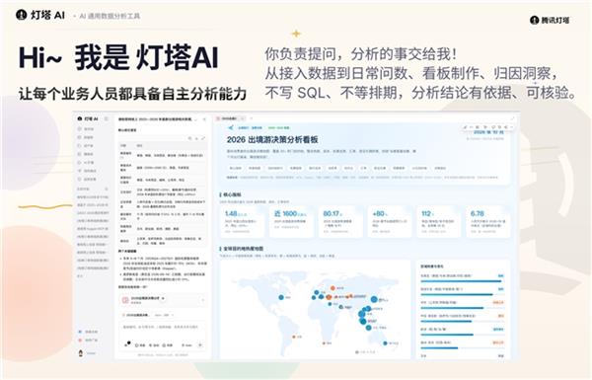Click the 灯塔 AI logo in the banner header
Image resolution: width=592 pixels, height=380 pixels.
click(x=40, y=15)
